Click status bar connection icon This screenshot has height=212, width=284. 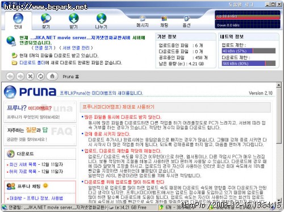tap(5, 207)
